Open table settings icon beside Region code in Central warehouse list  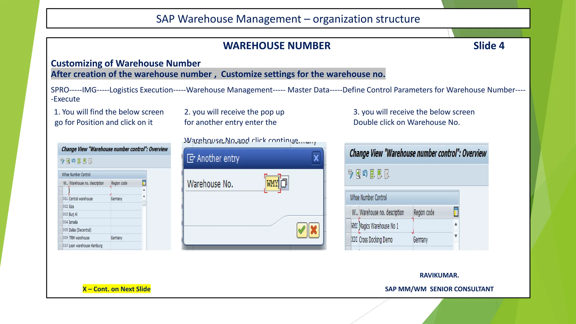[144, 183]
